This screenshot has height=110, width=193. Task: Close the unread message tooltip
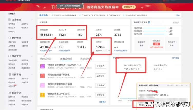click(x=83, y=4)
